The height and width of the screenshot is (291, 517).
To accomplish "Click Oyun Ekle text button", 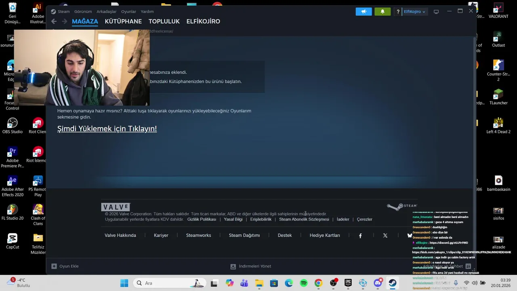I will (x=69, y=266).
